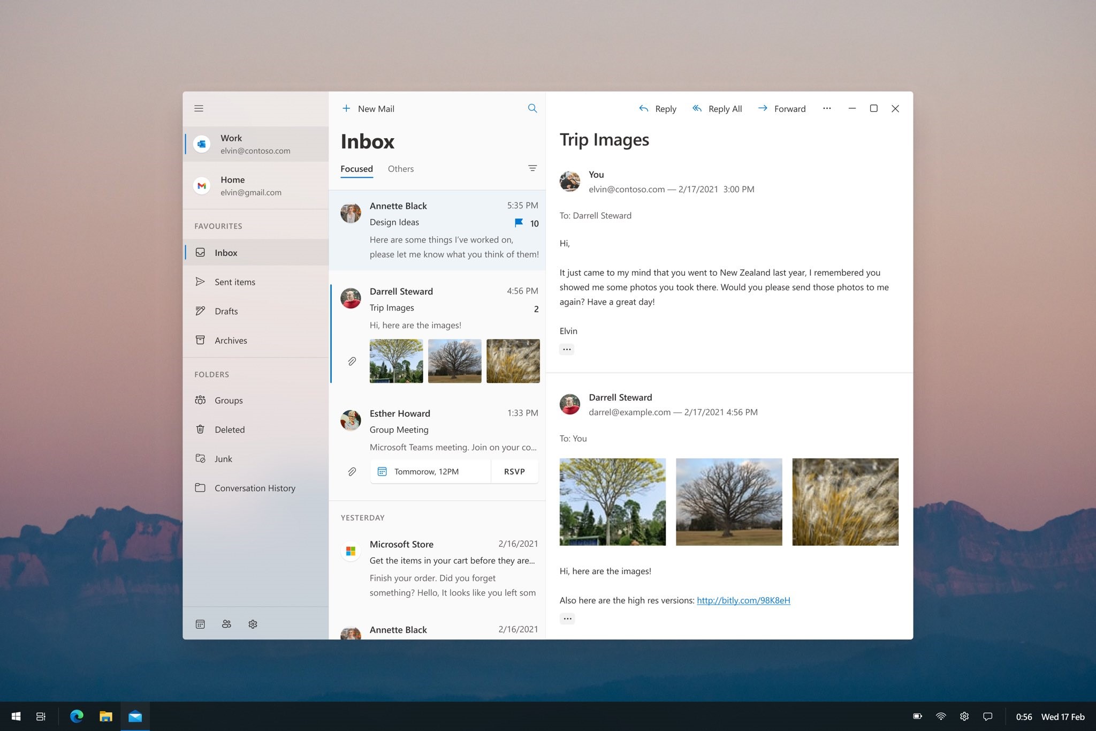Click the plus icon for New Mail

coord(346,108)
